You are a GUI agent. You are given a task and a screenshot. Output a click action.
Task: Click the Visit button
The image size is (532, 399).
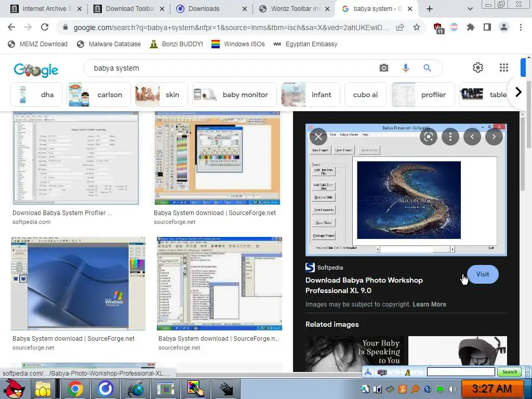[483, 274]
